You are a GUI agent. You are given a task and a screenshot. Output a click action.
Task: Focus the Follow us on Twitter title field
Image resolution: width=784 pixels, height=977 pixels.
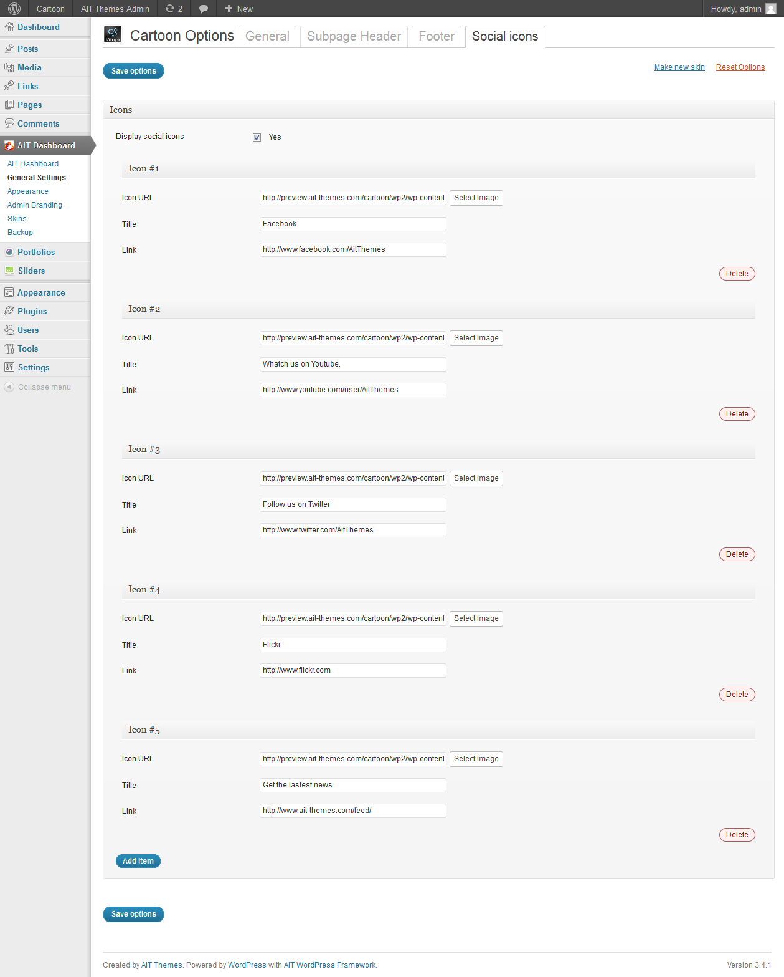[353, 504]
